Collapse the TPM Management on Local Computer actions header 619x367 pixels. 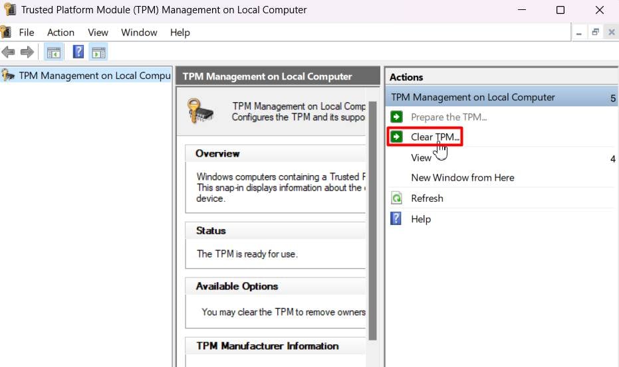pyautogui.click(x=501, y=98)
